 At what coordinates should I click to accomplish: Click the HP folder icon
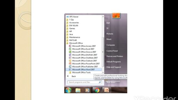click(x=67, y=31)
